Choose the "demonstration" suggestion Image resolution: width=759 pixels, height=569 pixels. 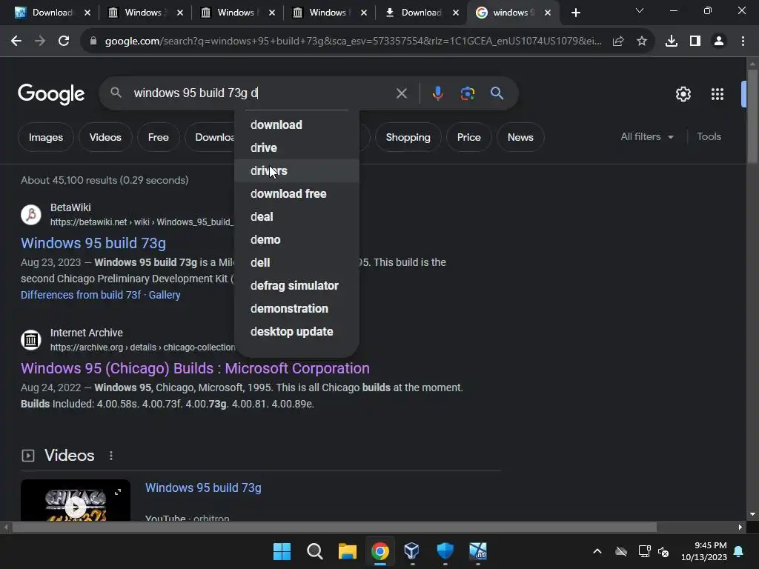pyautogui.click(x=296, y=309)
